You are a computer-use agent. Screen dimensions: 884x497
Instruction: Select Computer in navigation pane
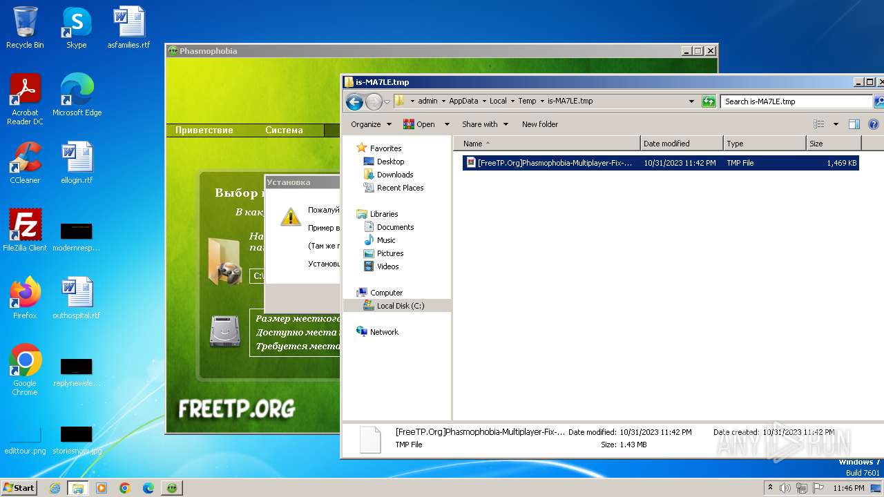click(386, 293)
